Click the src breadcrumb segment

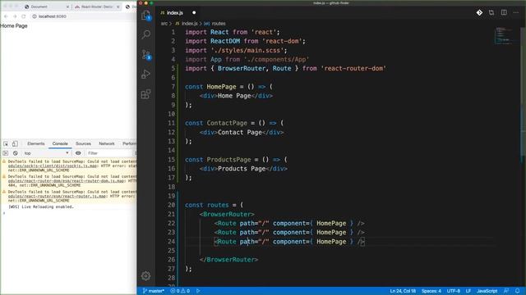point(164,24)
